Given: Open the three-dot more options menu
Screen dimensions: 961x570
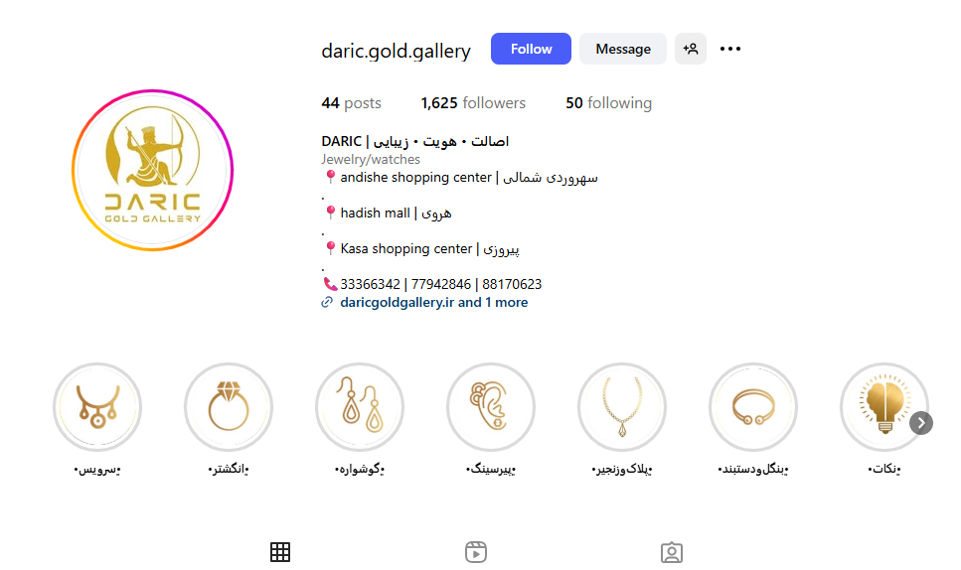Looking at the screenshot, I should pos(730,49).
